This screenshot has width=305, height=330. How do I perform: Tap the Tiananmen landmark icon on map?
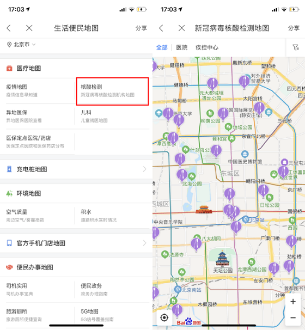204,210
